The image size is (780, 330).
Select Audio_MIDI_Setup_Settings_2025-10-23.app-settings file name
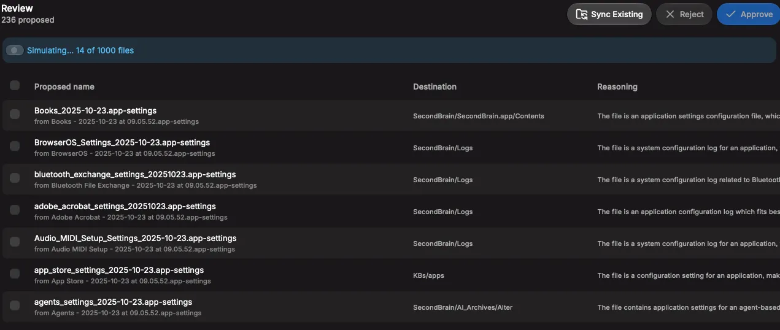pos(135,238)
